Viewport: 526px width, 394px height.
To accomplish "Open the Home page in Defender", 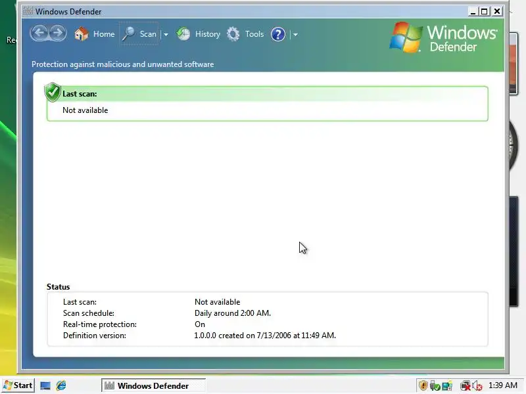I will (x=95, y=34).
